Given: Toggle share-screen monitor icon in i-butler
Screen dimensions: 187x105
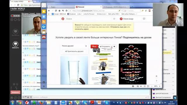Looking at the screenshot, I should (15, 44).
